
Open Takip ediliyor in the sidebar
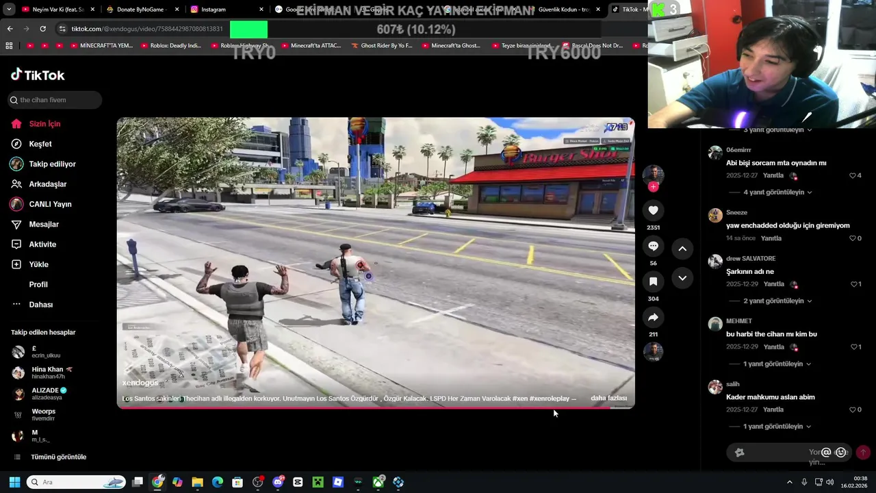43,164
